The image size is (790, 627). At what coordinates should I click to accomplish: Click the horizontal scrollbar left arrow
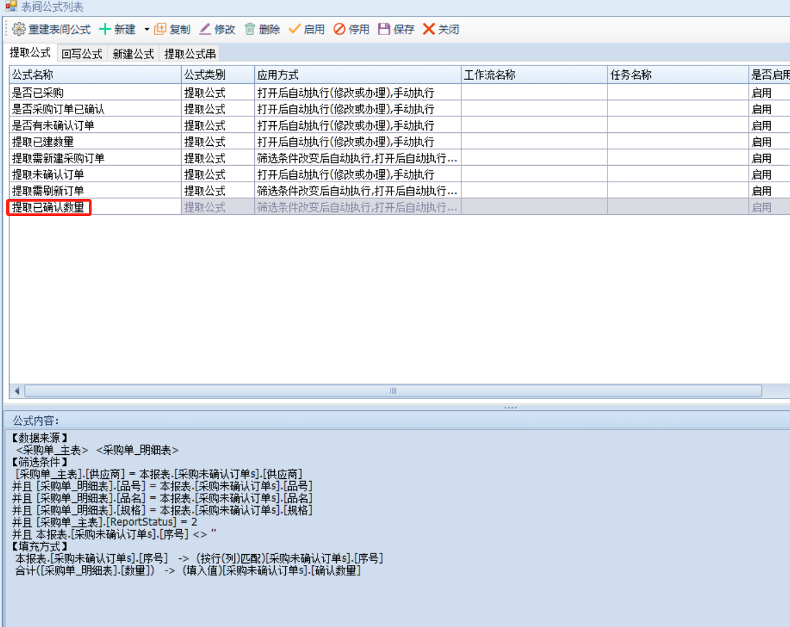(x=17, y=391)
